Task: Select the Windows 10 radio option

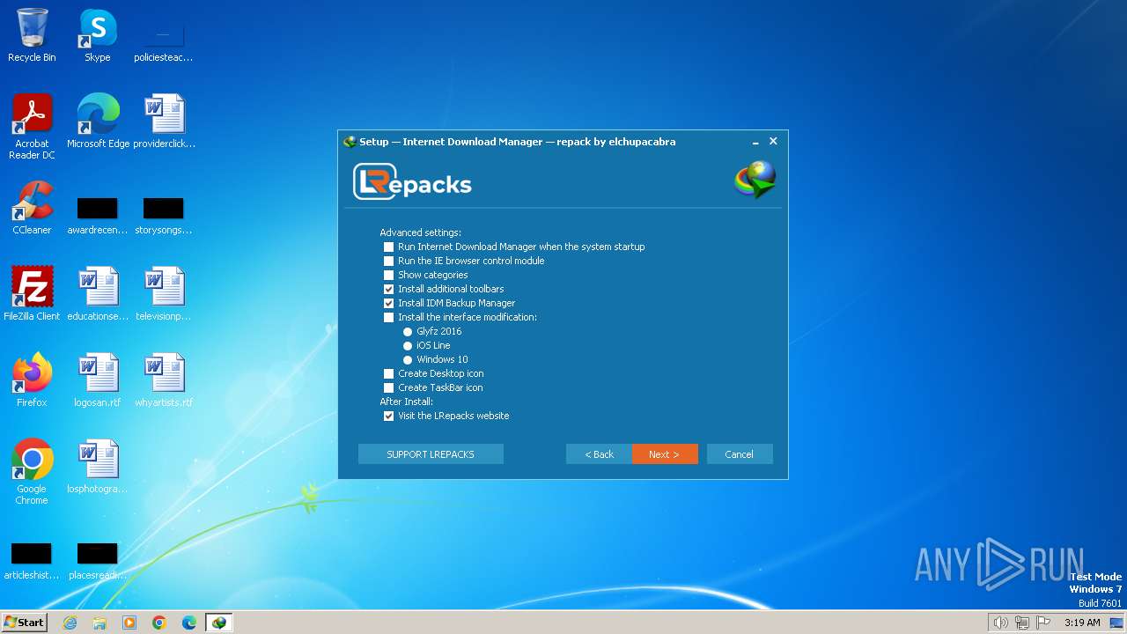Action: point(408,360)
